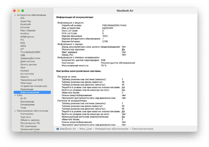Open Устройство чтения карт
Image resolution: width=209 pixels, height=147 pixels.
(x=34, y=86)
